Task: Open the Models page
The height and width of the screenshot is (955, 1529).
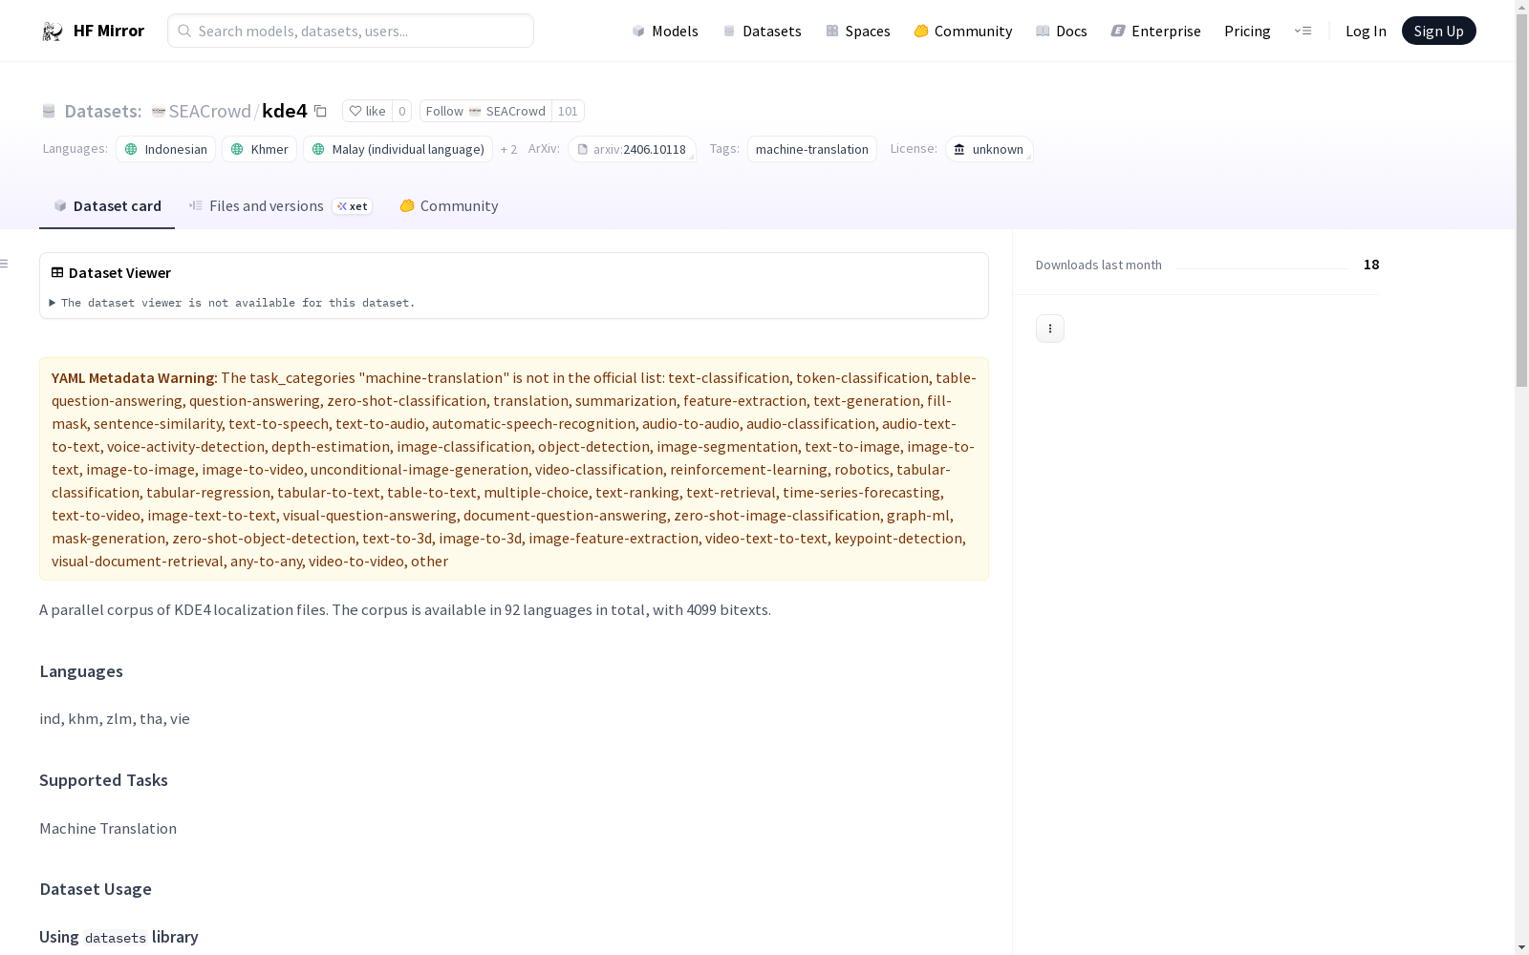Action: [x=665, y=31]
